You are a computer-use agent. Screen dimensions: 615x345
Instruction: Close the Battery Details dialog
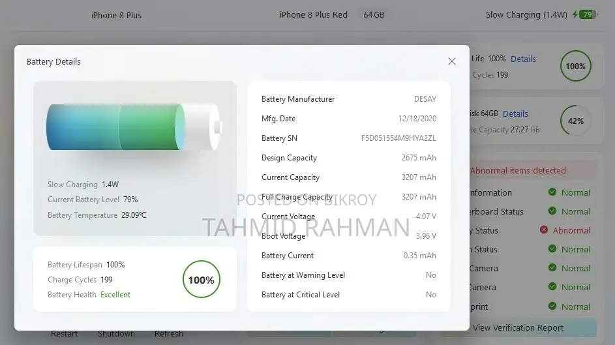[452, 61]
